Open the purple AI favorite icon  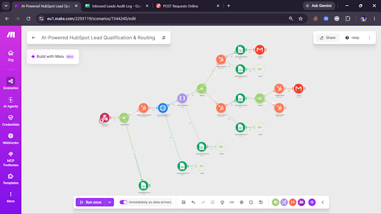[301, 202]
